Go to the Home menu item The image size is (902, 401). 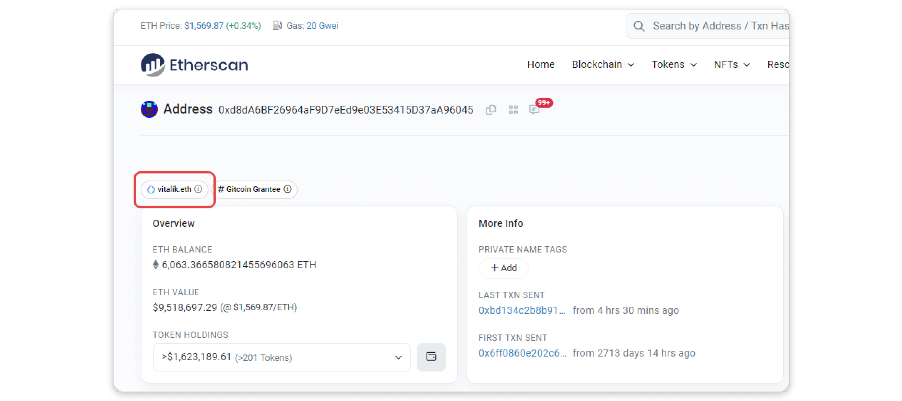pos(541,65)
